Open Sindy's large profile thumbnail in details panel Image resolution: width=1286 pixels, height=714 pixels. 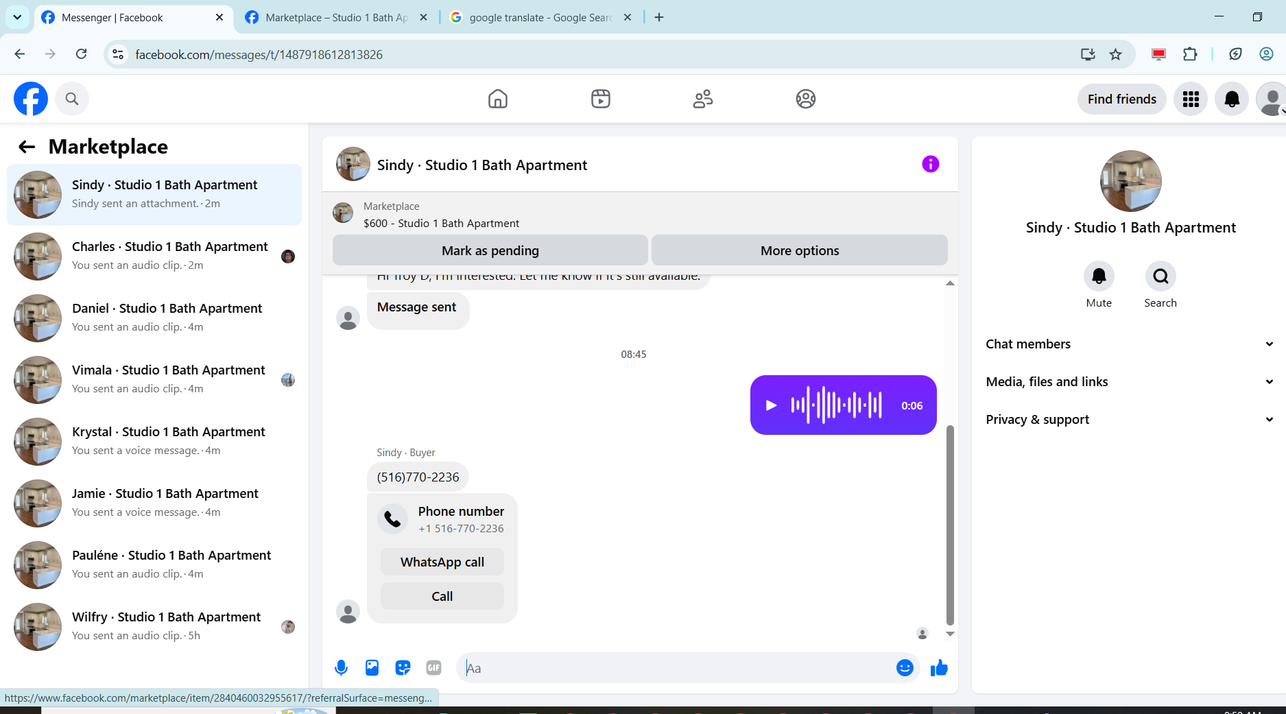pyautogui.click(x=1130, y=181)
